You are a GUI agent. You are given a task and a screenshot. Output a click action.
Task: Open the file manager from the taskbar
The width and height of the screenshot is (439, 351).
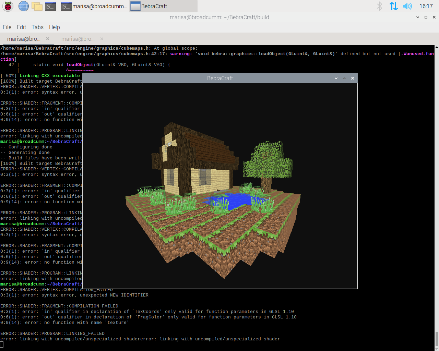[37, 6]
